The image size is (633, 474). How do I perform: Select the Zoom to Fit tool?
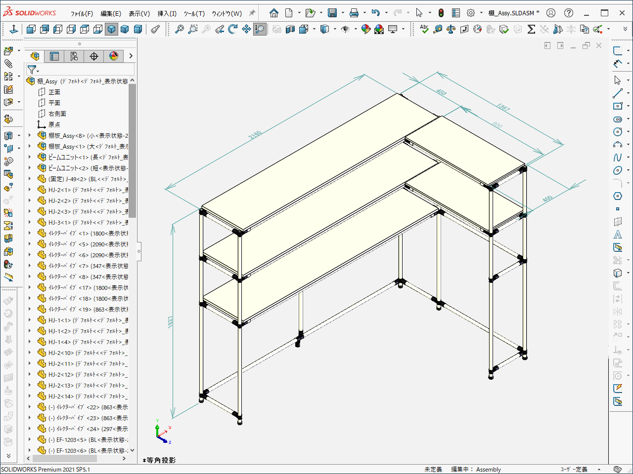click(179, 30)
